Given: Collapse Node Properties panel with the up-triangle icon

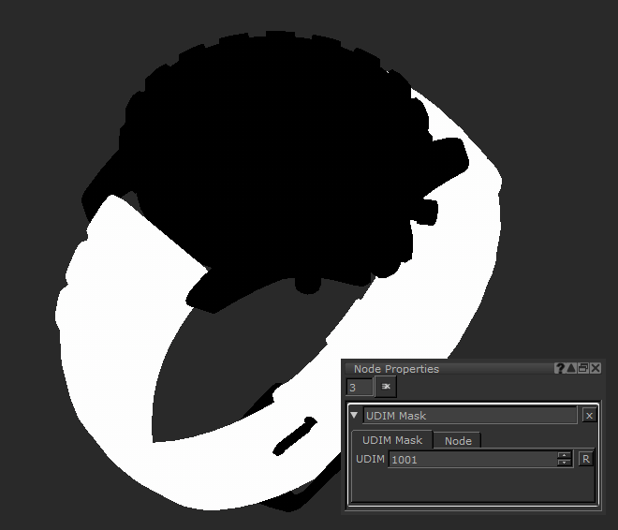Looking at the screenshot, I should pyautogui.click(x=571, y=369).
